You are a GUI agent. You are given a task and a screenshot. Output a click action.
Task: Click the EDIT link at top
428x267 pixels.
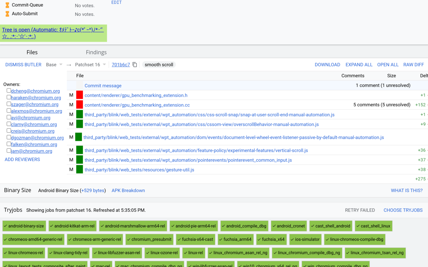pyautogui.click(x=116, y=2)
